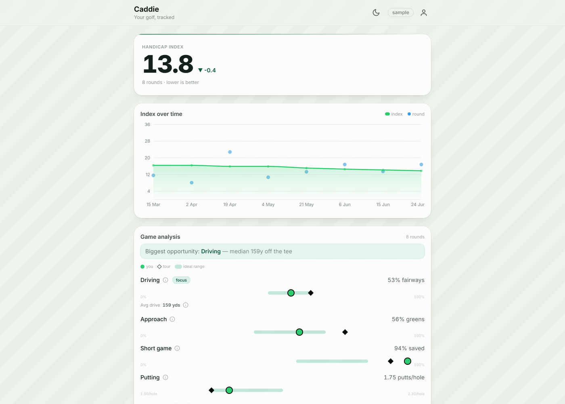Click the Caddie app title

pyautogui.click(x=146, y=9)
